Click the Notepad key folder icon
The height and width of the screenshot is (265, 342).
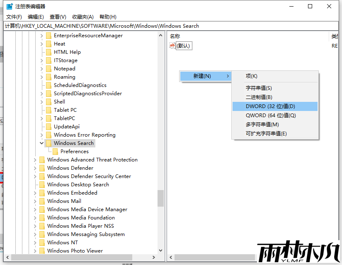48,68
